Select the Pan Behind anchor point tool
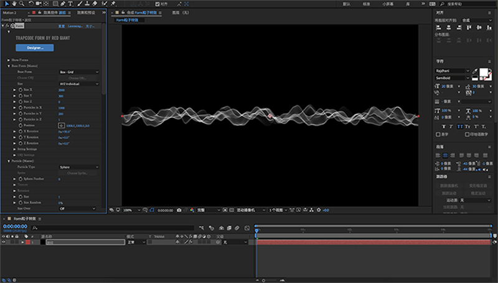Image resolution: width=498 pixels, height=283 pixels. (46, 4)
